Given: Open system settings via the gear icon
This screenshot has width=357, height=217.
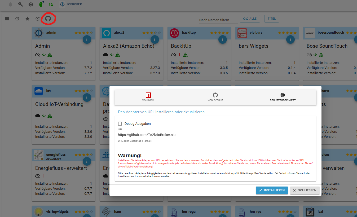Looking at the screenshot, I should coord(31,5).
